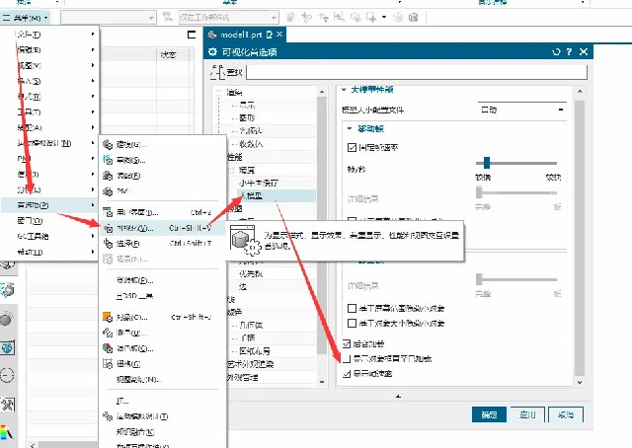632x448 pixels.
Task: Click the reset icon in the dialog title bar
Action: [x=556, y=51]
